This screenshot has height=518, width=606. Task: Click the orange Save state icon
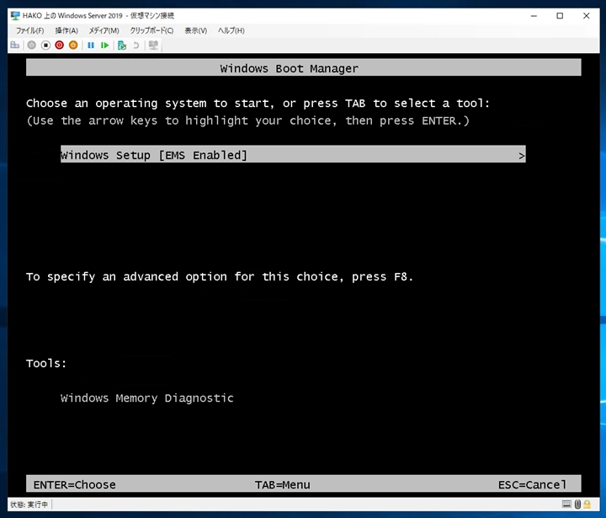coord(73,45)
